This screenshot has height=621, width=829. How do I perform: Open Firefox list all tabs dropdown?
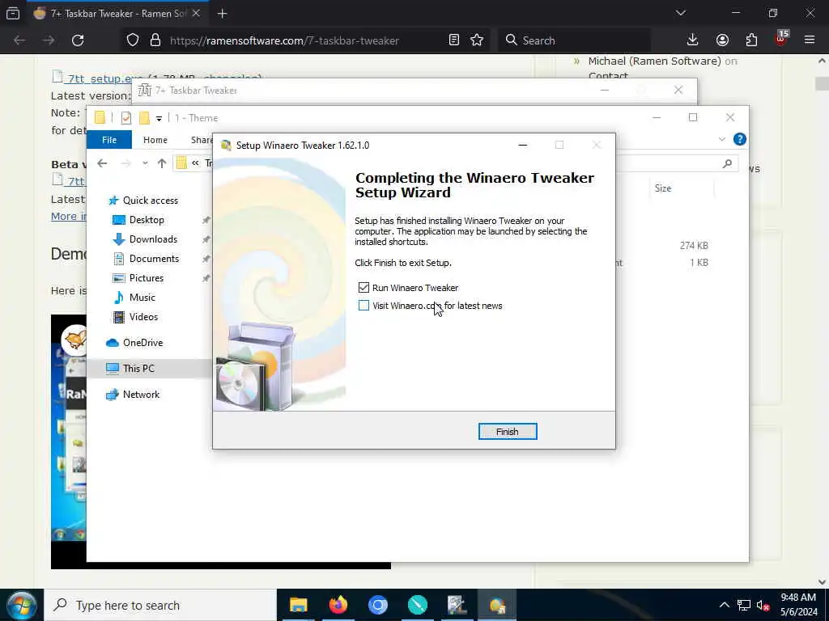pyautogui.click(x=680, y=13)
